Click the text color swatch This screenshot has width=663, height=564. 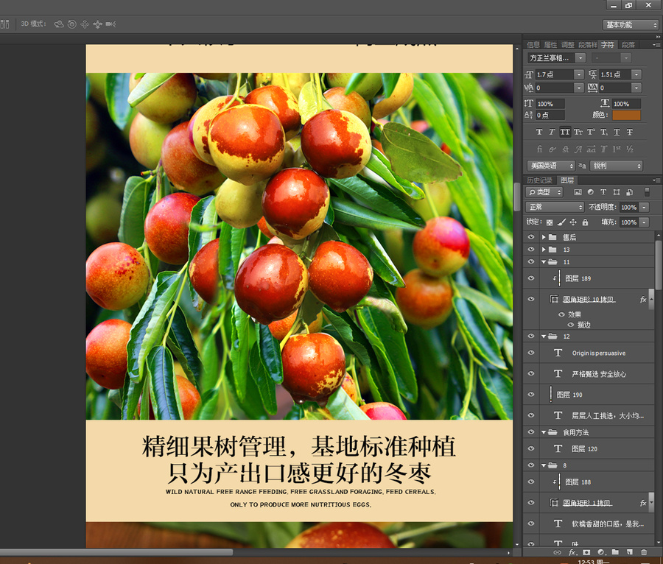tap(627, 115)
